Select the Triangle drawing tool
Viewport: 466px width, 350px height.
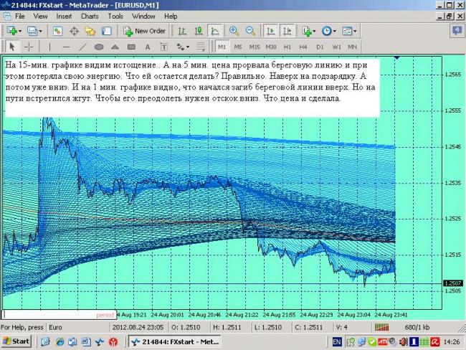pos(115,47)
